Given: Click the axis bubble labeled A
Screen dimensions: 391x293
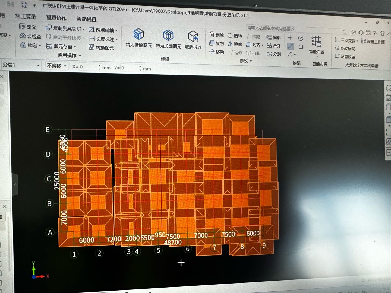Looking at the screenshot, I should pos(50,233).
